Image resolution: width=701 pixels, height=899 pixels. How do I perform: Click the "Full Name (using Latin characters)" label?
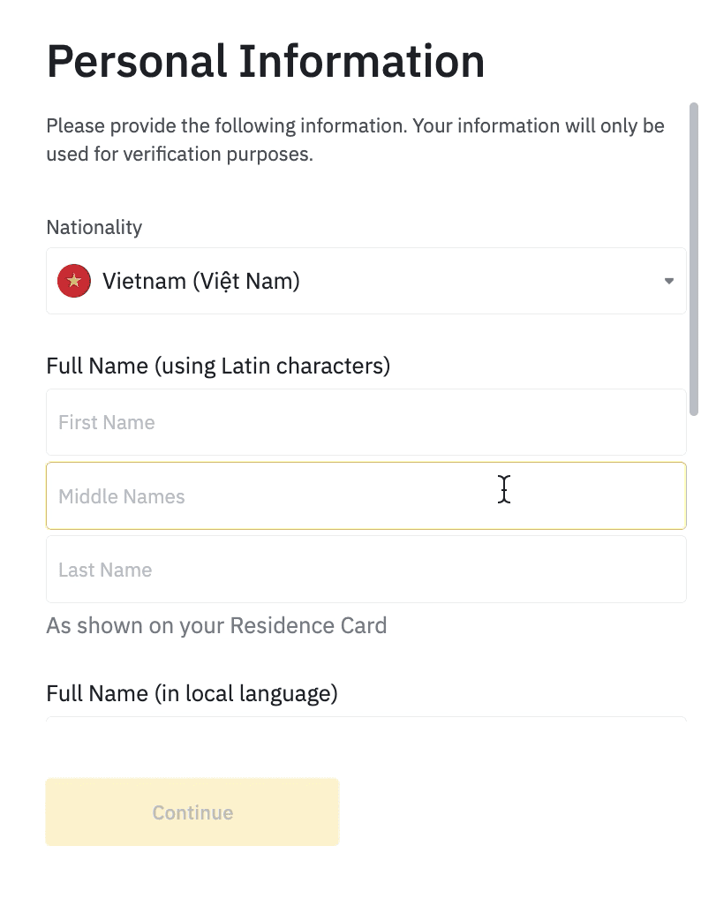[x=218, y=365]
